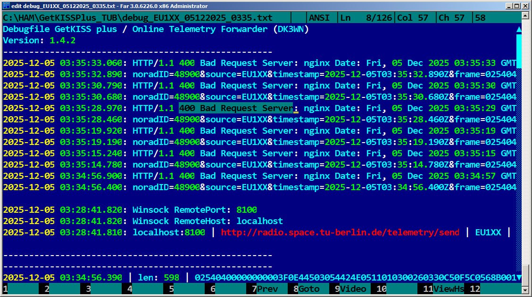Image resolution: width=532 pixels, height=297 pixels.
Task: Click the editor scrollbar up arrow
Action: pyautogui.click(x=519, y=29)
